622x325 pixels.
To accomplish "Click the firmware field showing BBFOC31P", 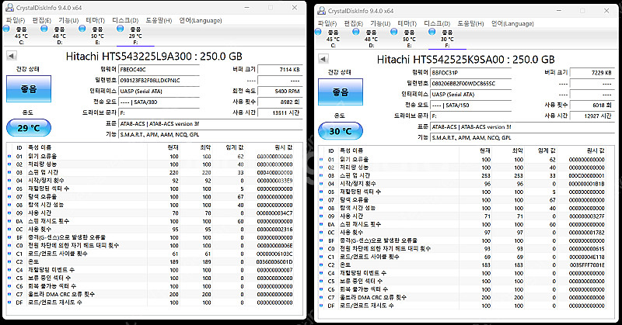I will coord(459,72).
